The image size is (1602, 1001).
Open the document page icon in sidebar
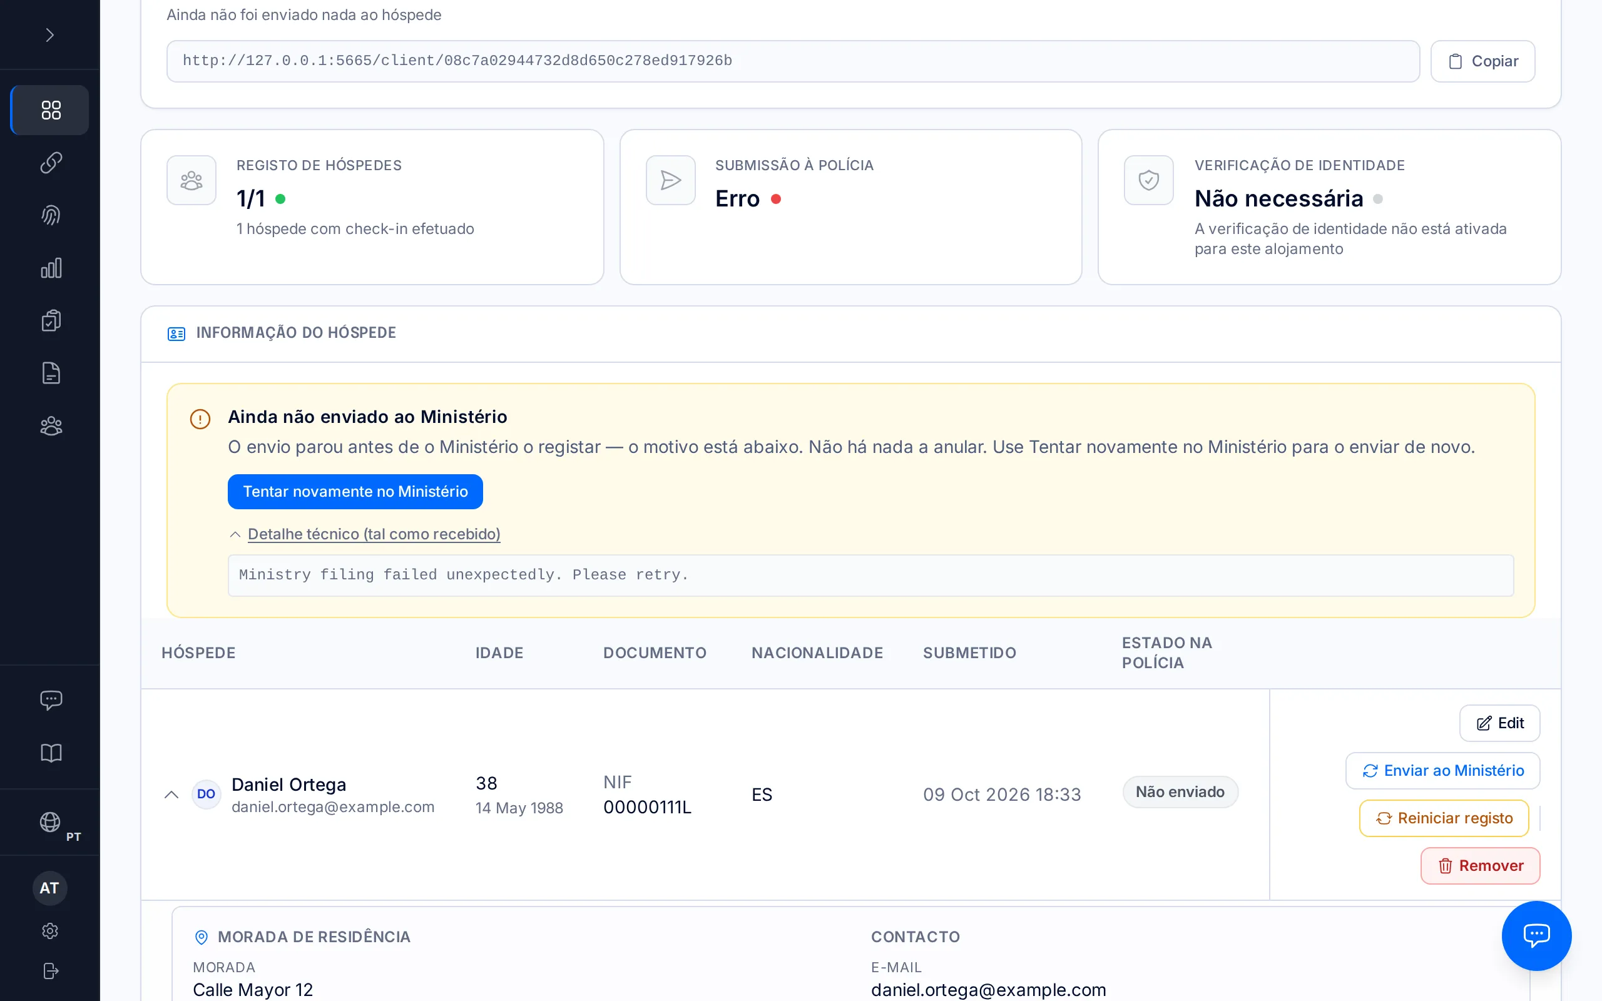click(51, 373)
